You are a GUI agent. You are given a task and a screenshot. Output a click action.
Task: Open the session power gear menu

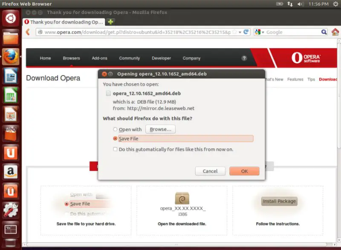[335, 4]
